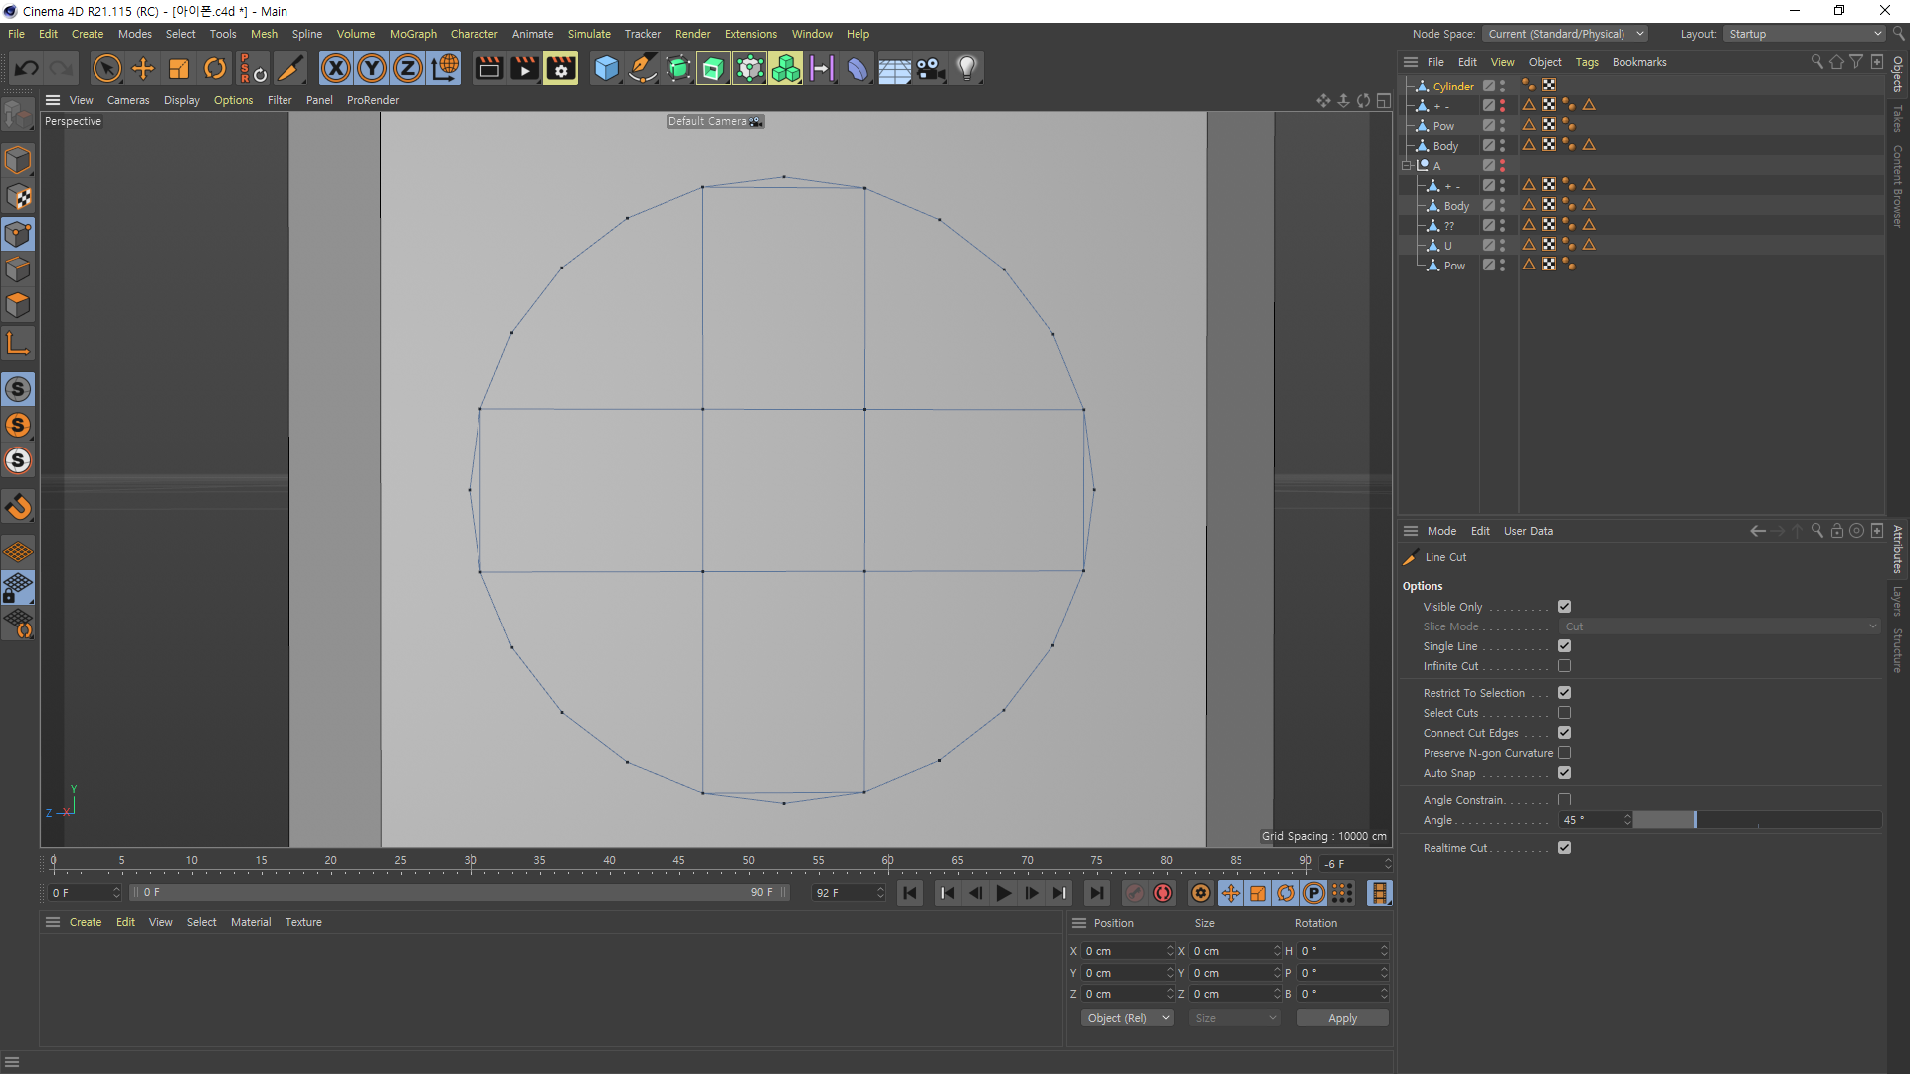Open the Object (Rel) coordinate dropdown

tap(1127, 1018)
